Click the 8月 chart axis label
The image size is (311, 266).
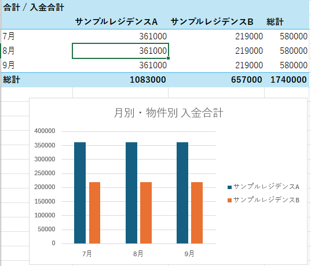(x=138, y=254)
